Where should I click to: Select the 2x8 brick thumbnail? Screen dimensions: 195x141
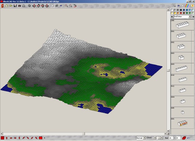[182, 25]
